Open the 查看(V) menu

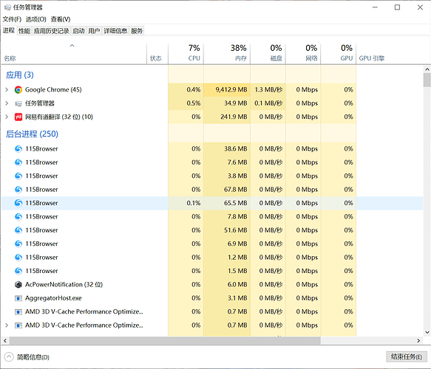61,19
